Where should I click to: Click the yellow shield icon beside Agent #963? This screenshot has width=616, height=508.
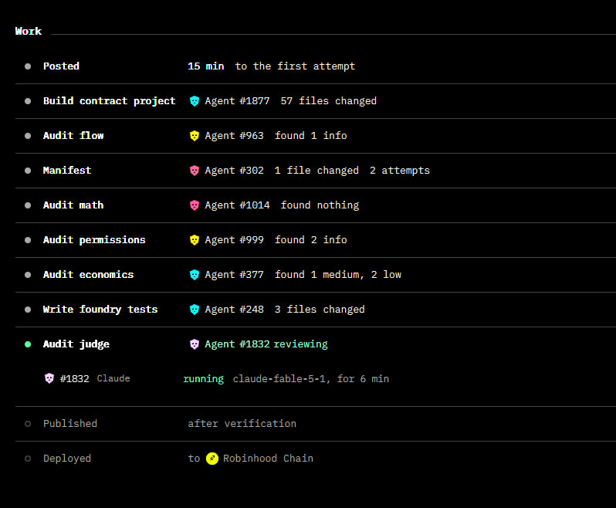[x=194, y=136]
